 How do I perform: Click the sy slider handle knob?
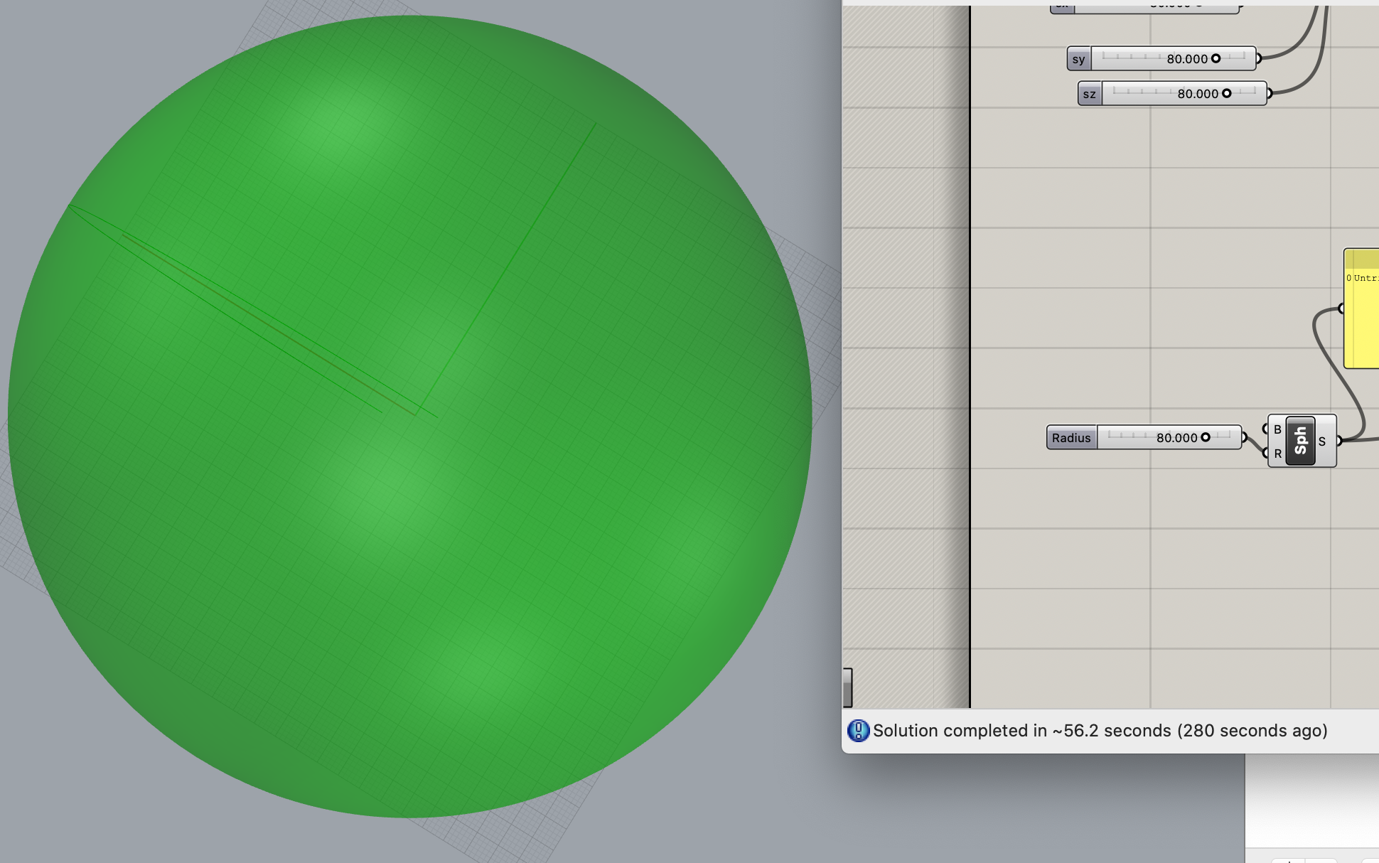1216,58
